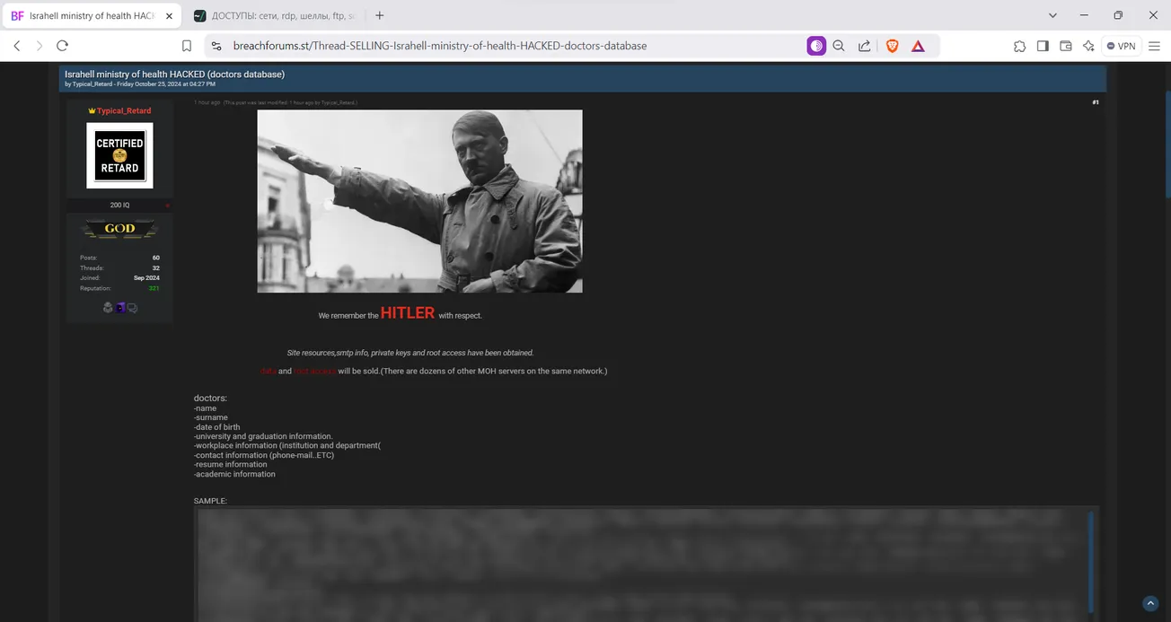The height and width of the screenshot is (622, 1171).
Task: View site information icon in address bar
Action: [216, 46]
